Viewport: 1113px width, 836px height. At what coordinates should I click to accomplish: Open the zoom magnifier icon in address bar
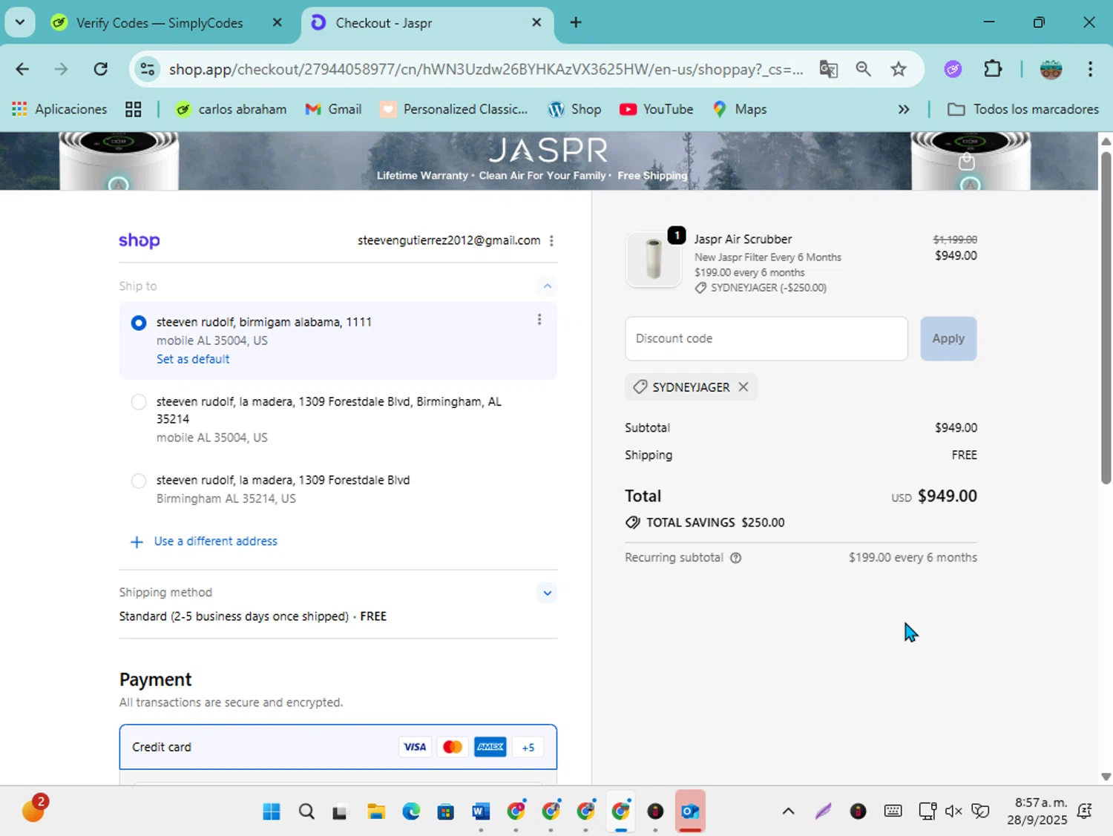(863, 69)
